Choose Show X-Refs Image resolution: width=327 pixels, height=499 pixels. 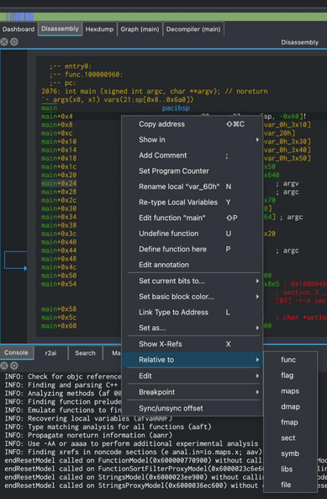192,344
